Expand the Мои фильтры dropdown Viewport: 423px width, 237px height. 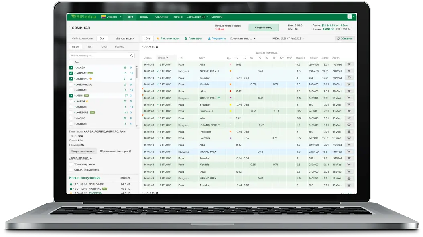pyautogui.click(x=125, y=38)
